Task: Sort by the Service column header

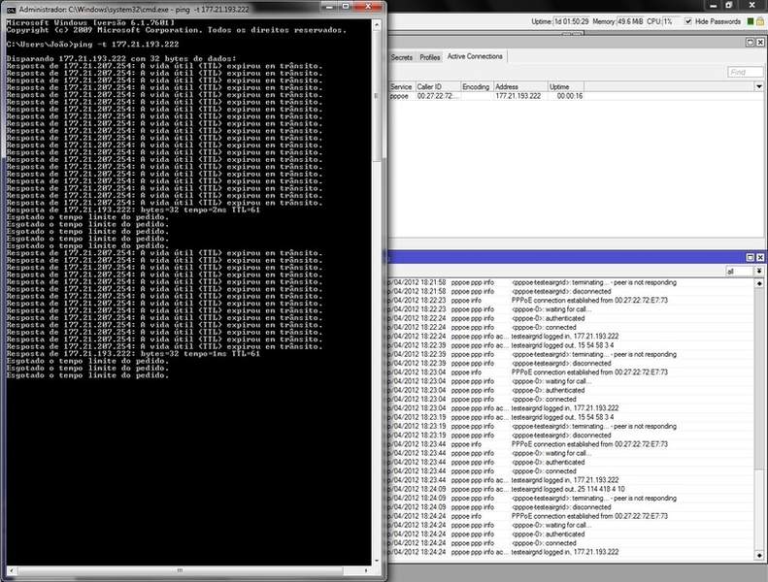Action: click(x=401, y=86)
